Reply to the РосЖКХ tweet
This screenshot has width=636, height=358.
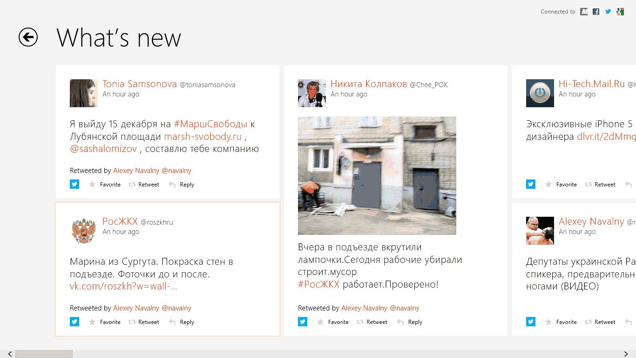[x=182, y=322]
